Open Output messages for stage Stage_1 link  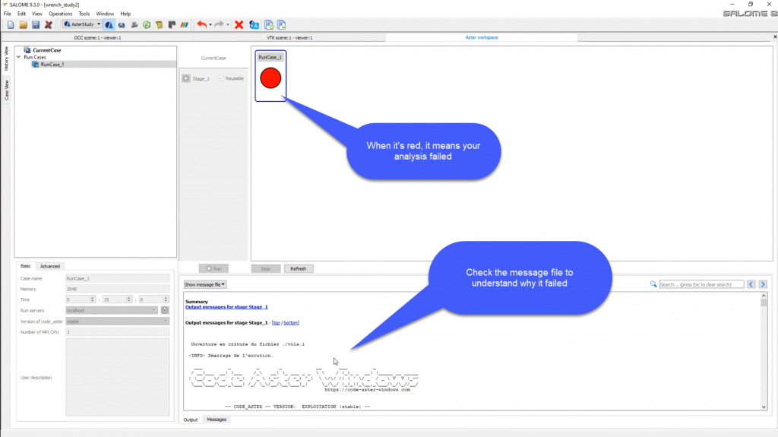click(x=226, y=307)
